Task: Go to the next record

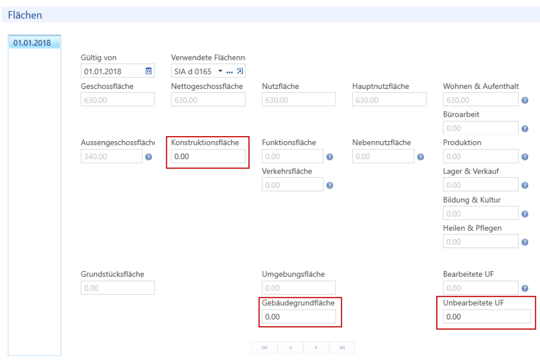Action: coord(316,348)
